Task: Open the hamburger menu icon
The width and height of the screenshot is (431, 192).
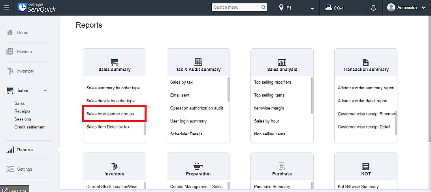Action: point(6,8)
